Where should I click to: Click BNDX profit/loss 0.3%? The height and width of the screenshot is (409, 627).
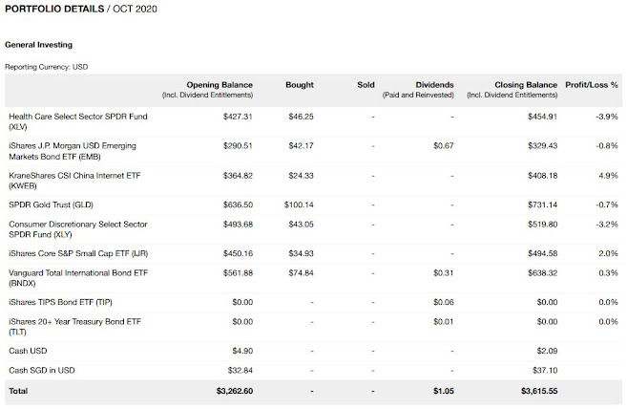608,273
